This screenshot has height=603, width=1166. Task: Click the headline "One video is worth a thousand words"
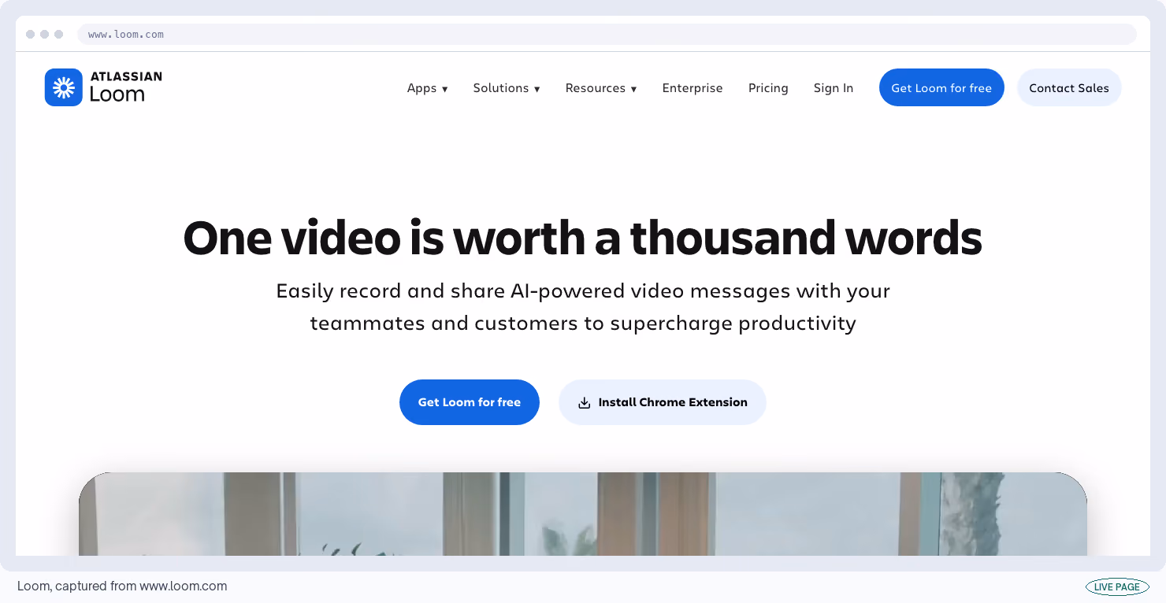pos(583,238)
